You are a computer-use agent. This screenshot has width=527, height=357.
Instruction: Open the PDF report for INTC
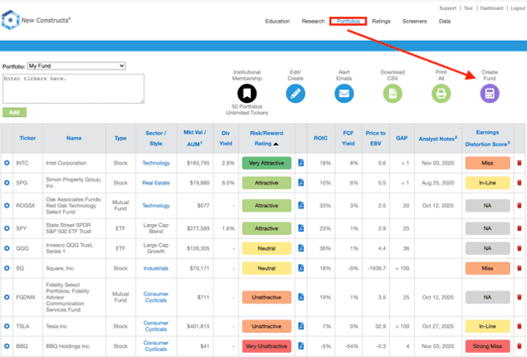(x=301, y=163)
